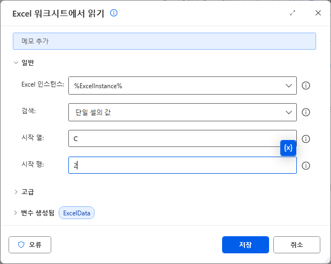Click the Excel 인스턴스 label
331x264 pixels.
pos(43,84)
